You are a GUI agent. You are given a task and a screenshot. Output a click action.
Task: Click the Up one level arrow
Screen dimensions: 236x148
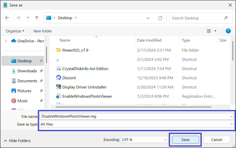(37, 18)
